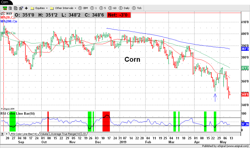
Task: Click the 380'0 price axis label
Action: [245, 57]
